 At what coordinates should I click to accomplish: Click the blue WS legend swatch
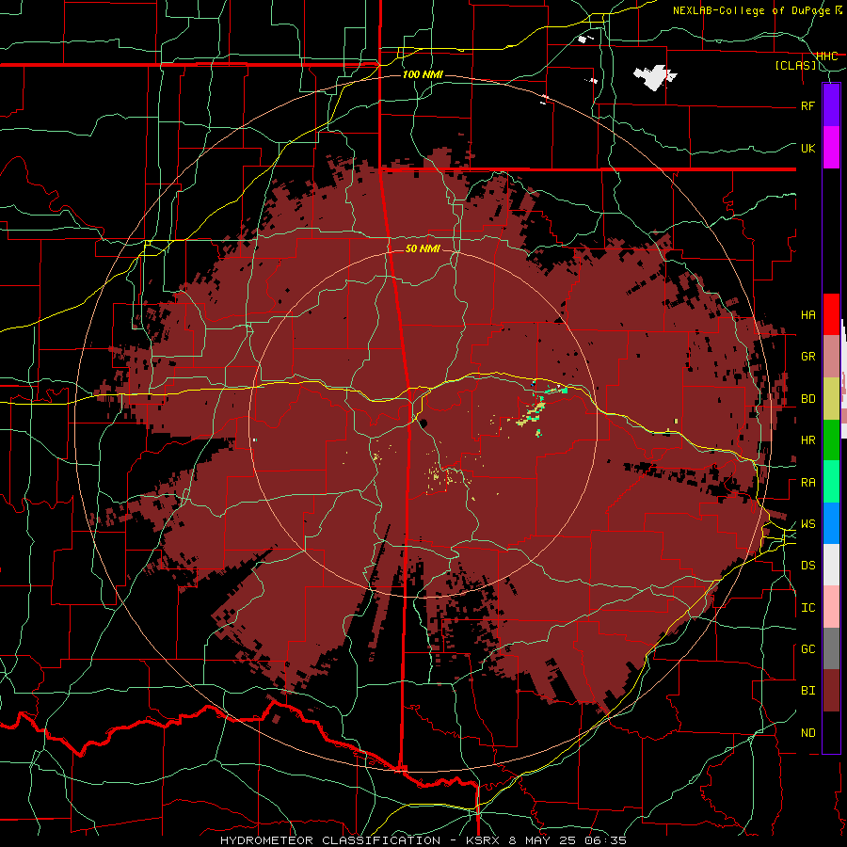click(831, 523)
